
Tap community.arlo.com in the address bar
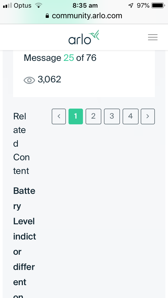pyautogui.click(x=87, y=16)
